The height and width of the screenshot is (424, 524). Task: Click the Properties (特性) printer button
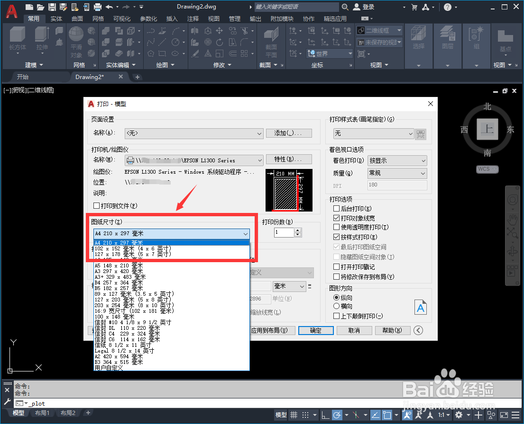(x=289, y=159)
